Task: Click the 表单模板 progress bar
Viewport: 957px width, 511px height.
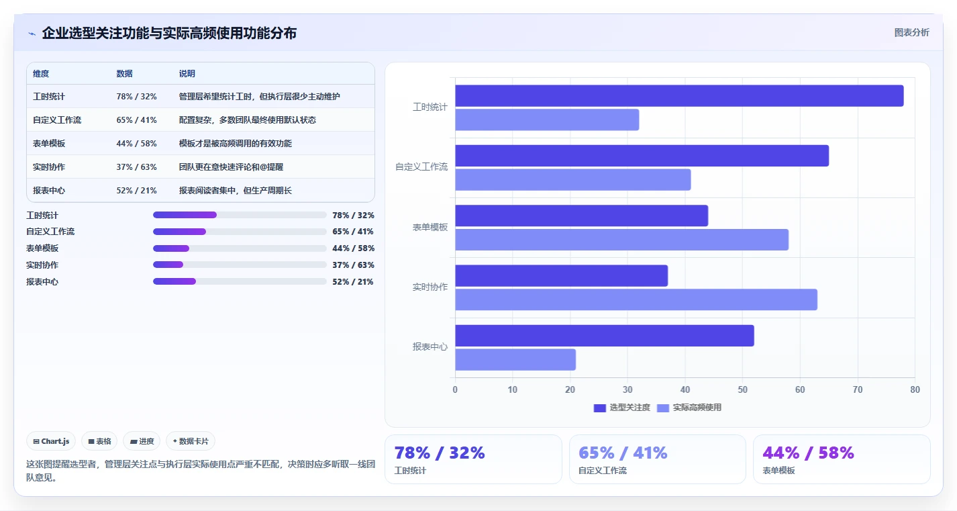Action: click(x=240, y=248)
